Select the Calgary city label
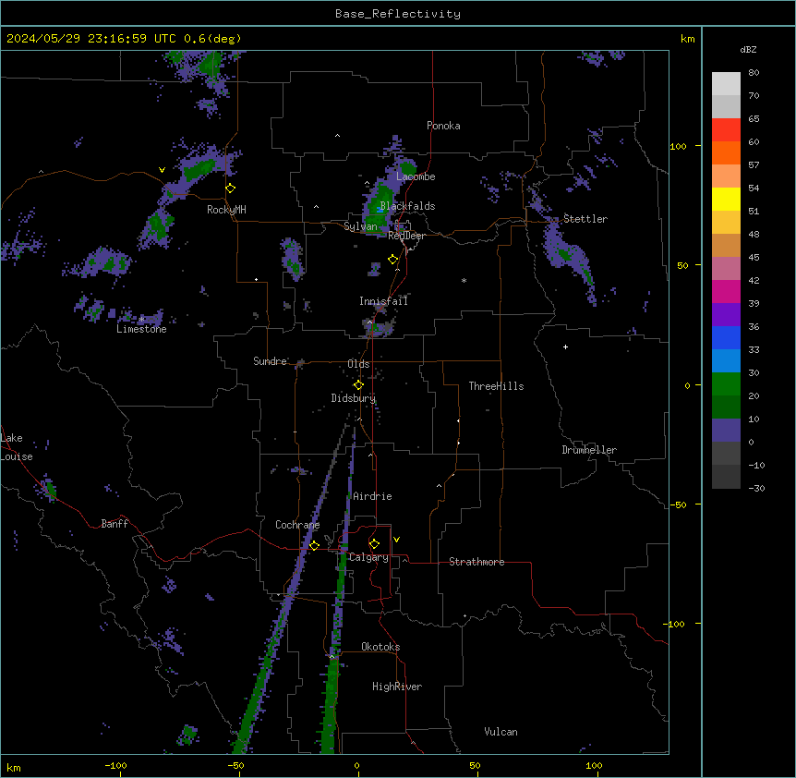 point(368,557)
